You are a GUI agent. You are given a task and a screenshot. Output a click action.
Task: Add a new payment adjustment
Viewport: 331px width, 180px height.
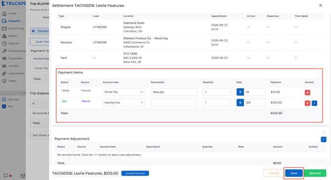click(x=324, y=140)
